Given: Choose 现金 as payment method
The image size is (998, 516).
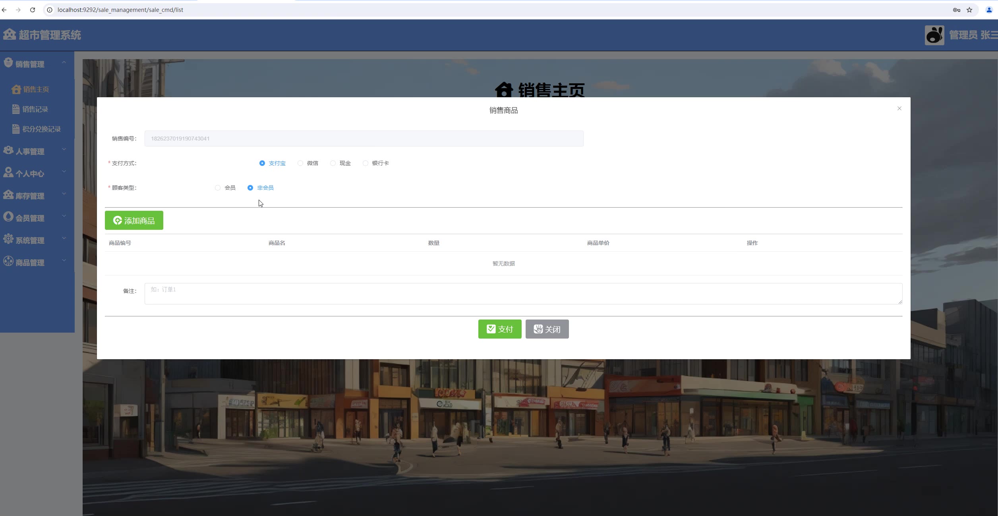Looking at the screenshot, I should [333, 163].
